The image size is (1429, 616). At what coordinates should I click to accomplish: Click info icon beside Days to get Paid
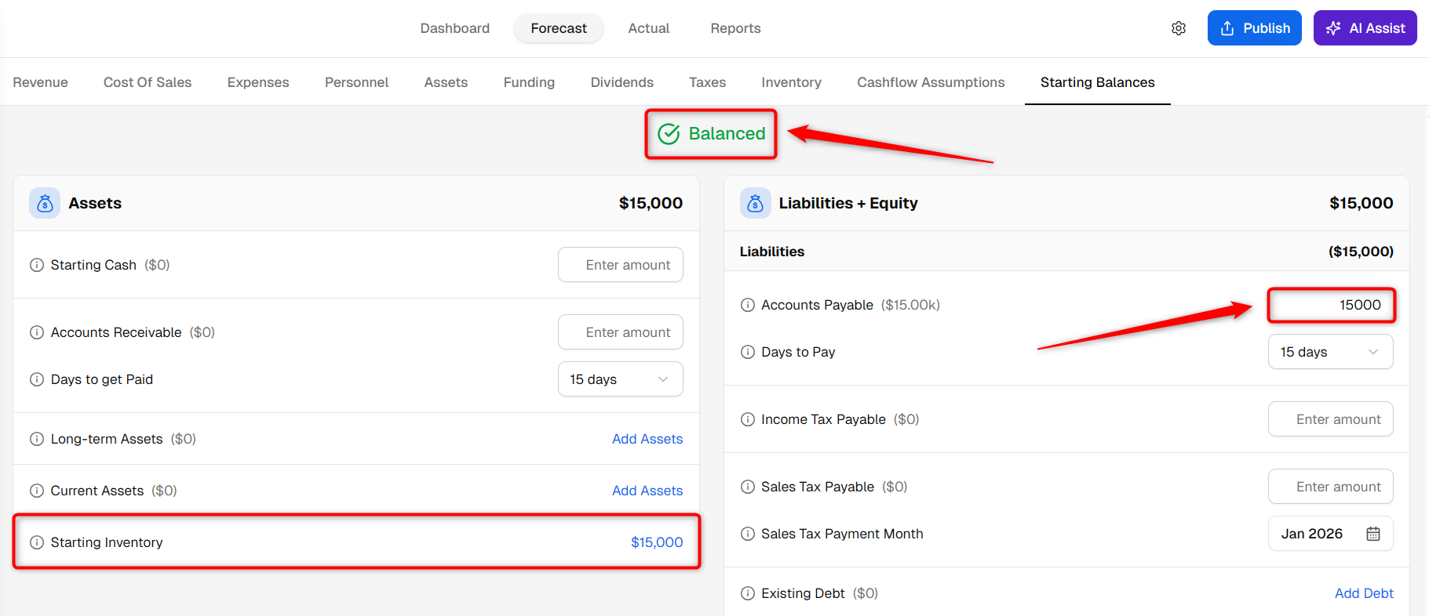[37, 379]
